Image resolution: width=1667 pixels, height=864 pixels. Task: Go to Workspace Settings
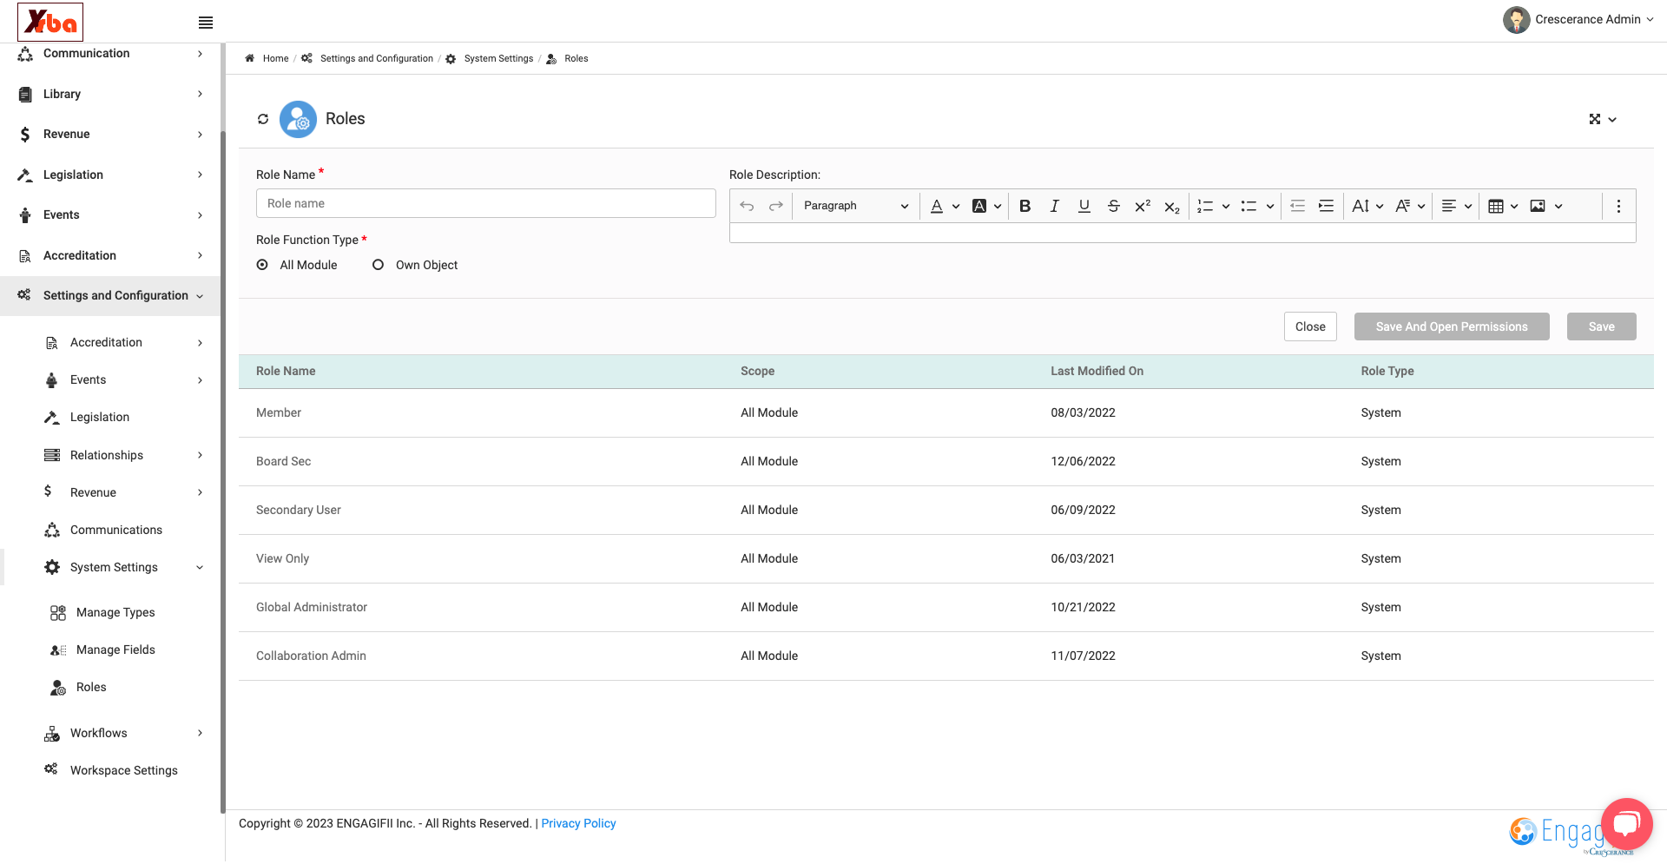[123, 770]
